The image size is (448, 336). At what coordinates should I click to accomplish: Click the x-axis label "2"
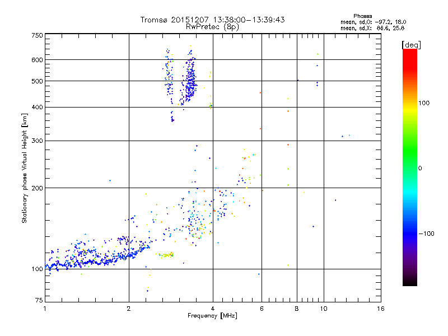pos(129,309)
